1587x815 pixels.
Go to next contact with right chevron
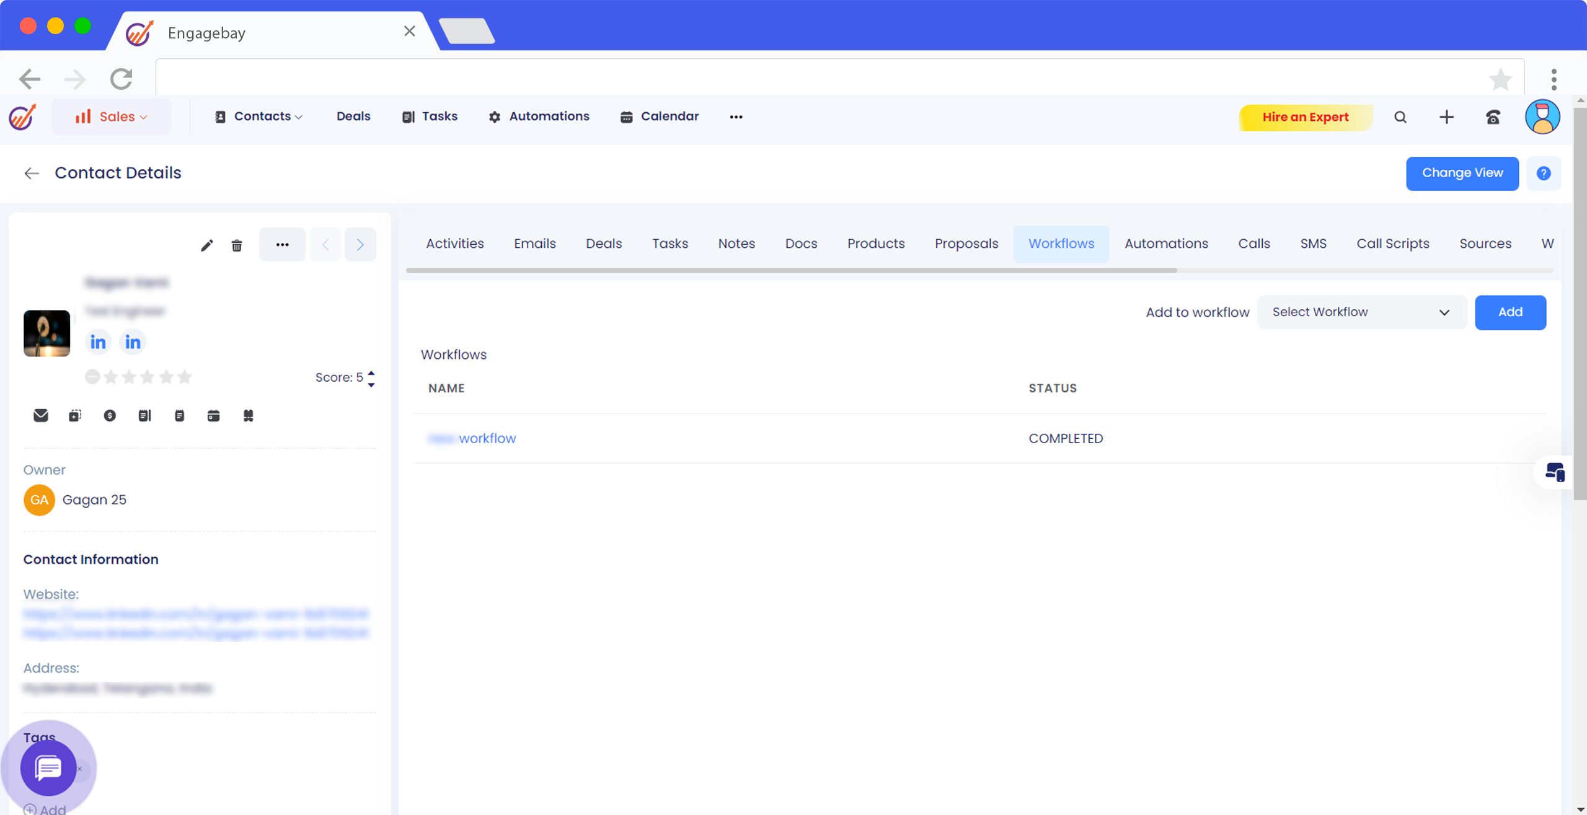point(360,244)
